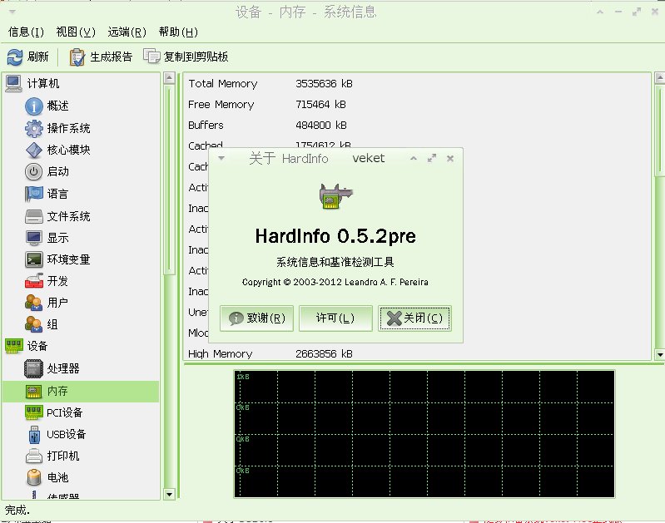Open the About dialog window menu arrow
This screenshot has width=665, height=523.
click(221, 159)
